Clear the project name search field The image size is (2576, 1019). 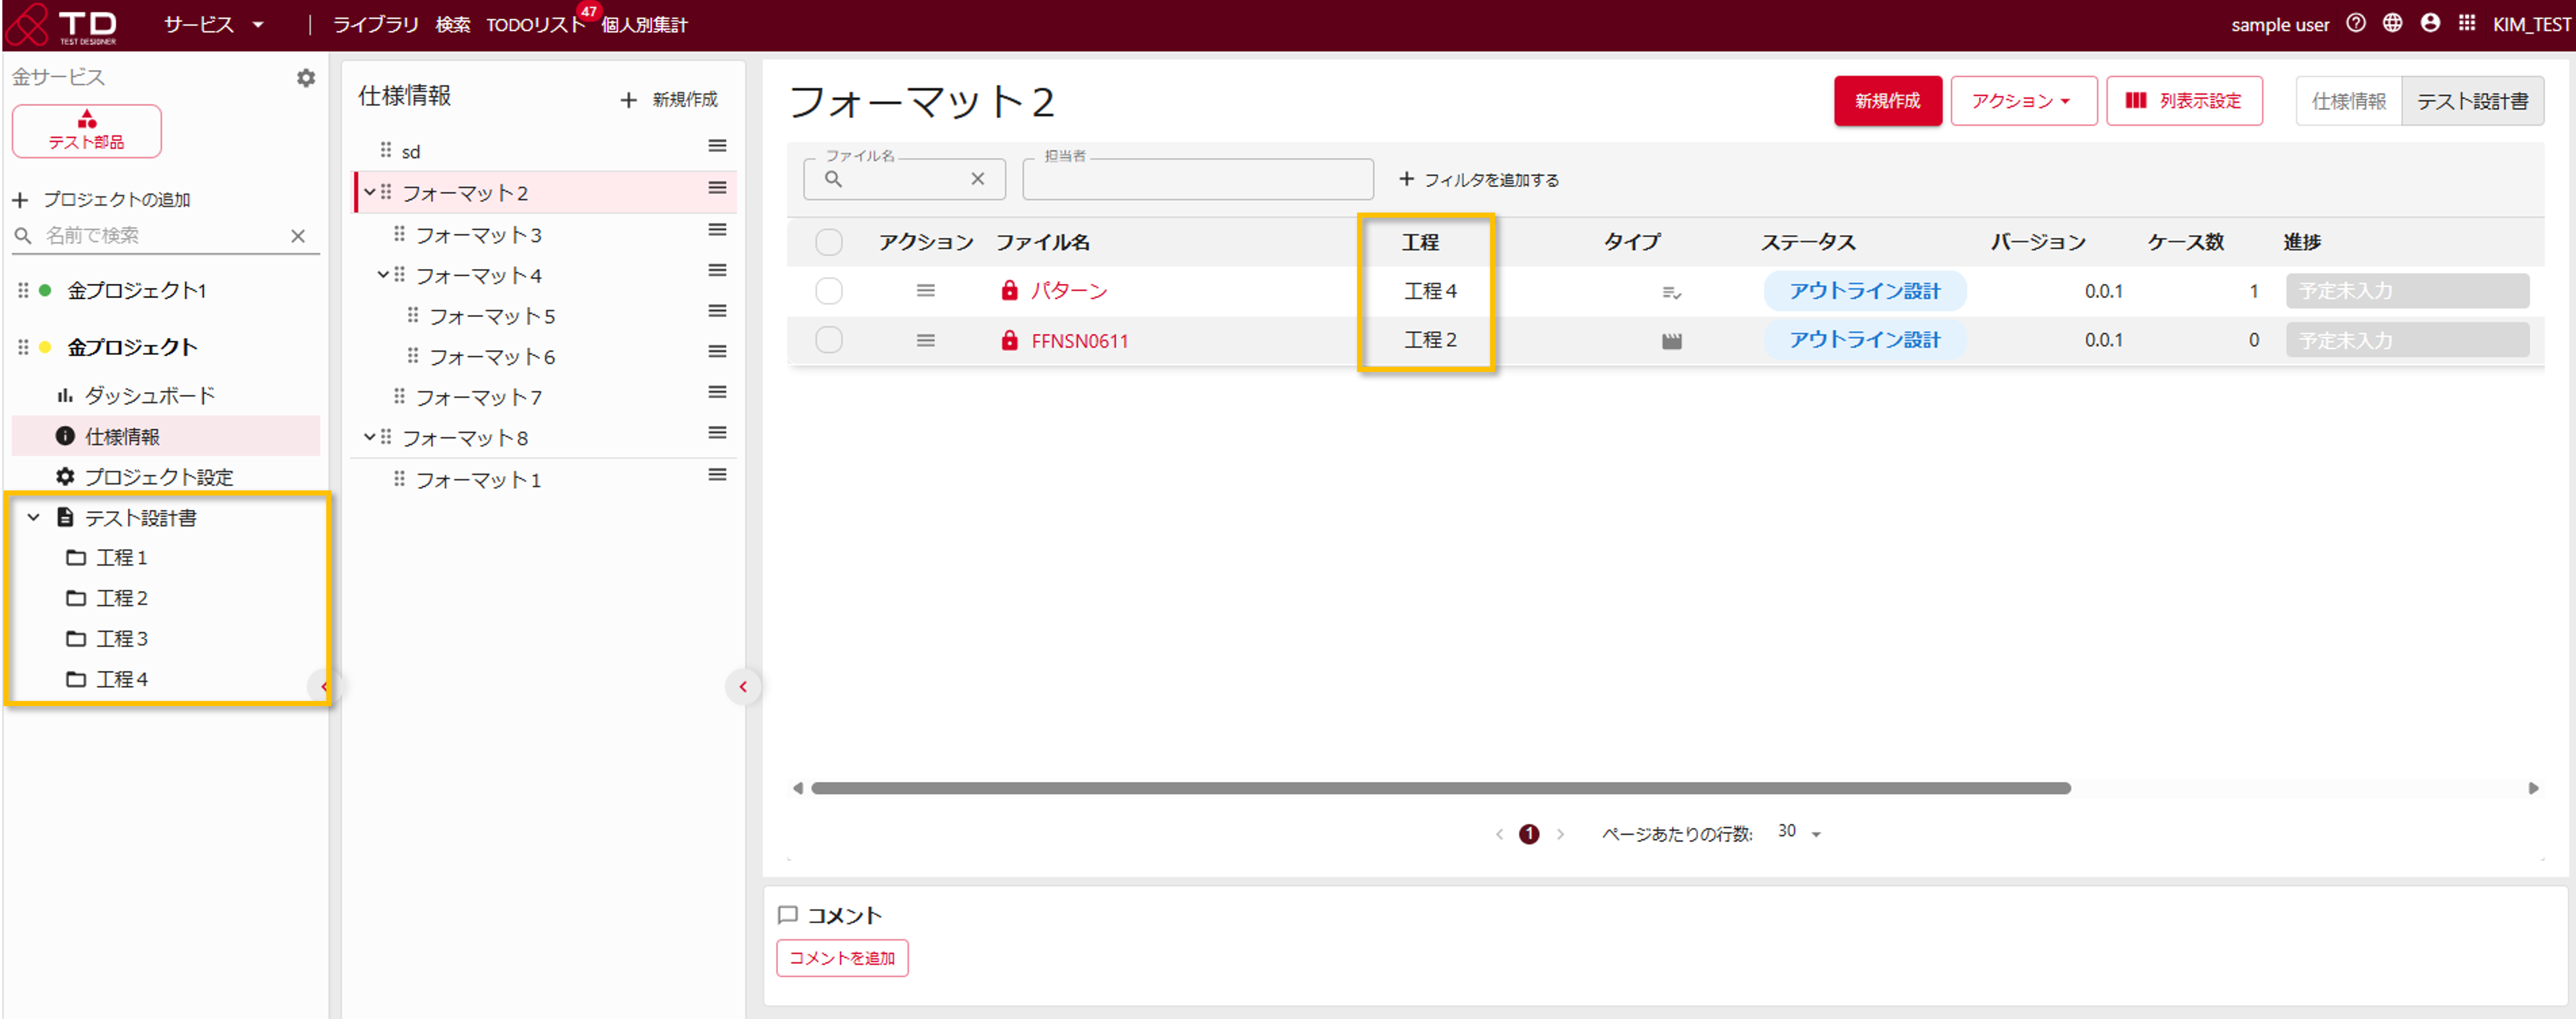click(298, 236)
